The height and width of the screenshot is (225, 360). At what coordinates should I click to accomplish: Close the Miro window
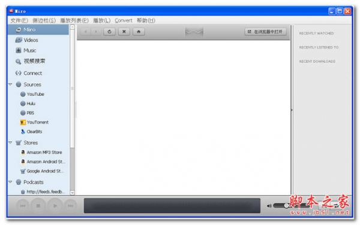(x=347, y=11)
